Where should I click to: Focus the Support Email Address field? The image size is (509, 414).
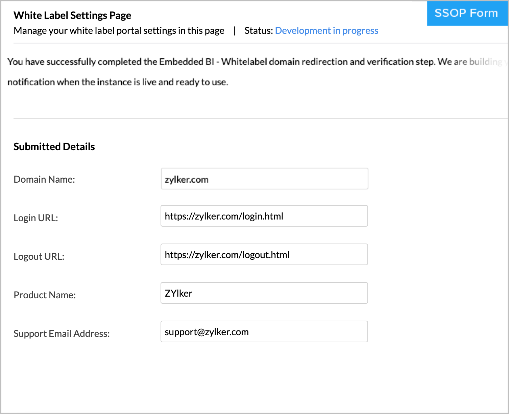pyautogui.click(x=264, y=331)
